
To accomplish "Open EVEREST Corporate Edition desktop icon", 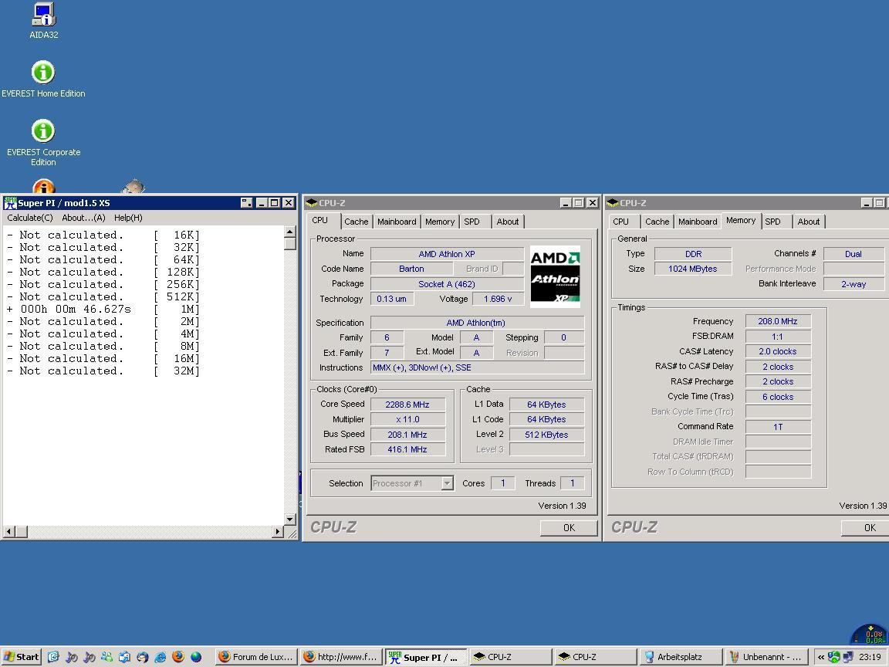I will coord(43,142).
